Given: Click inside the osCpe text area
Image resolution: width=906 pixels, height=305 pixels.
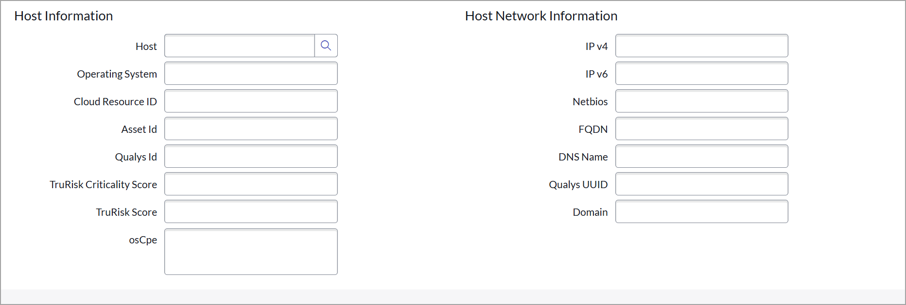Looking at the screenshot, I should point(251,252).
